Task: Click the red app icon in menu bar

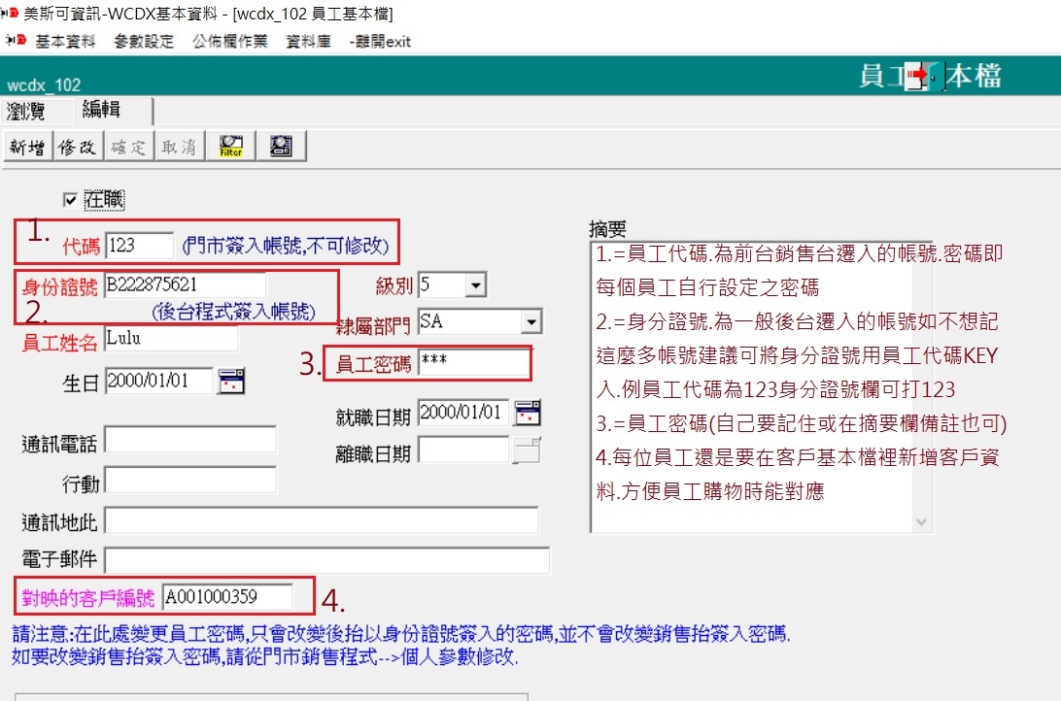Action: 16,41
